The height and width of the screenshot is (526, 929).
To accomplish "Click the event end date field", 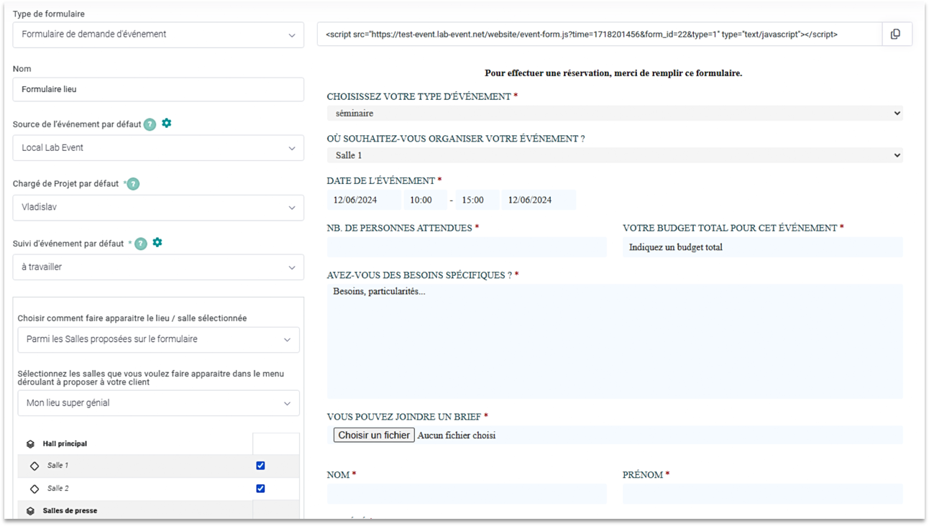I will click(x=539, y=200).
